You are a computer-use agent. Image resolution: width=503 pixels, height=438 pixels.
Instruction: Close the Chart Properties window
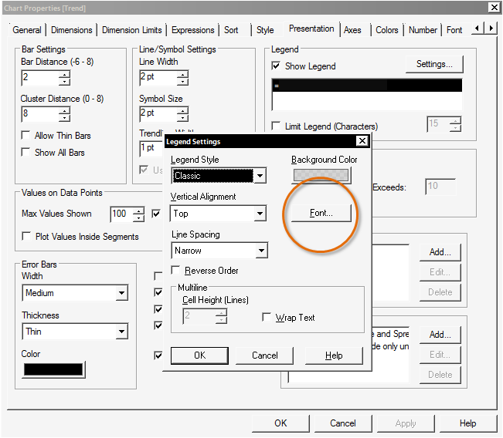(494, 7)
